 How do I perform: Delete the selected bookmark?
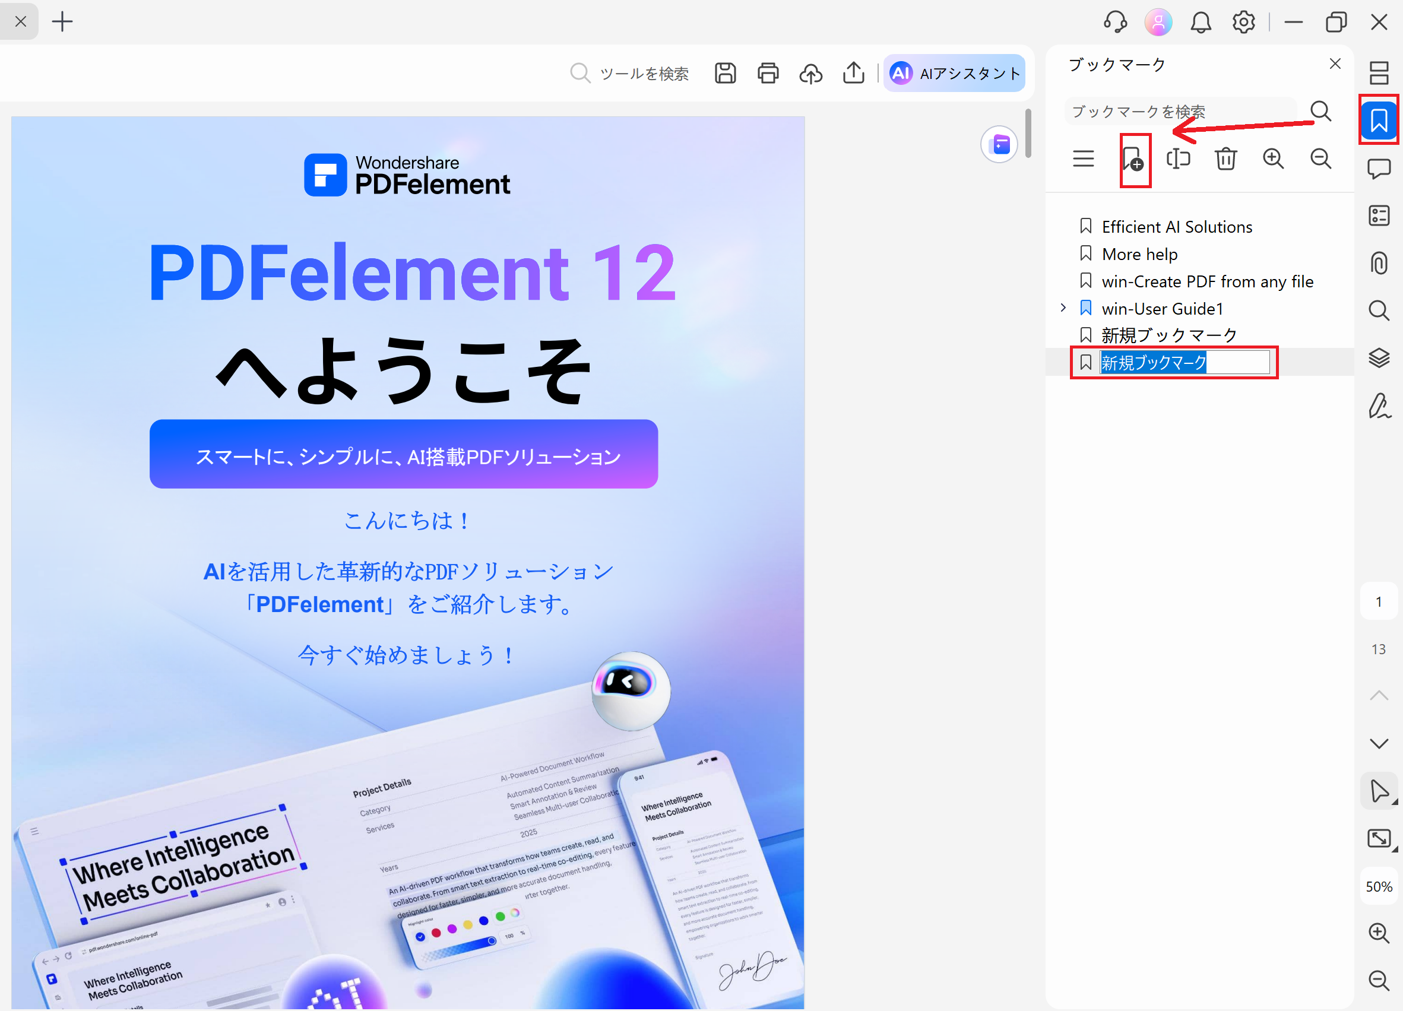pos(1225,159)
